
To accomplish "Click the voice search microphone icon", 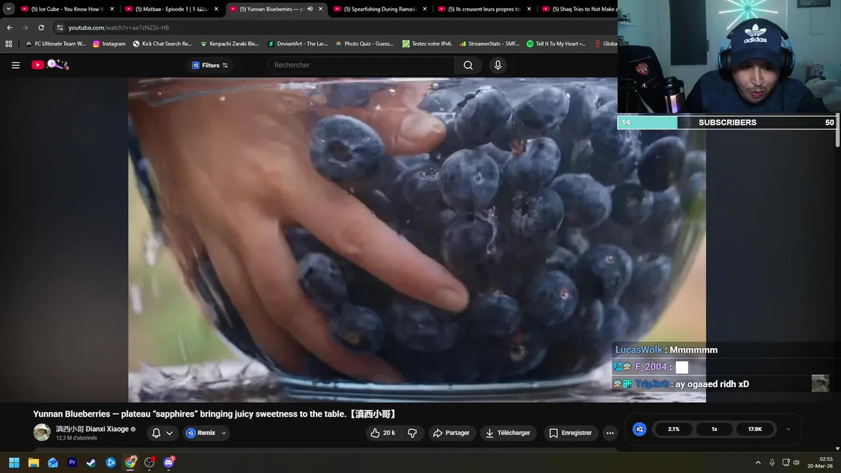I will (498, 65).
